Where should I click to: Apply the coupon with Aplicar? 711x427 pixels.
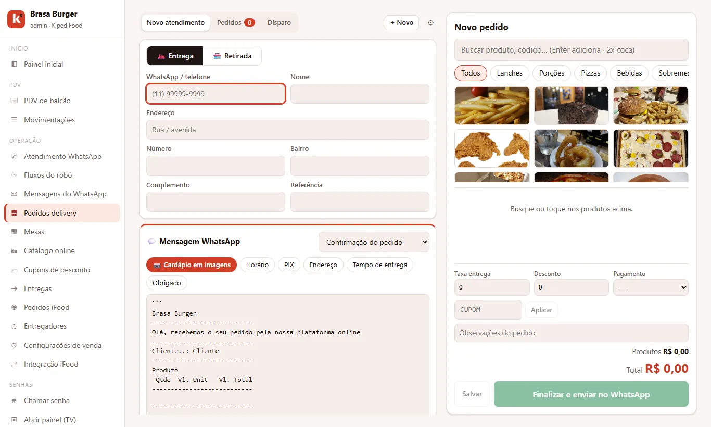click(541, 310)
